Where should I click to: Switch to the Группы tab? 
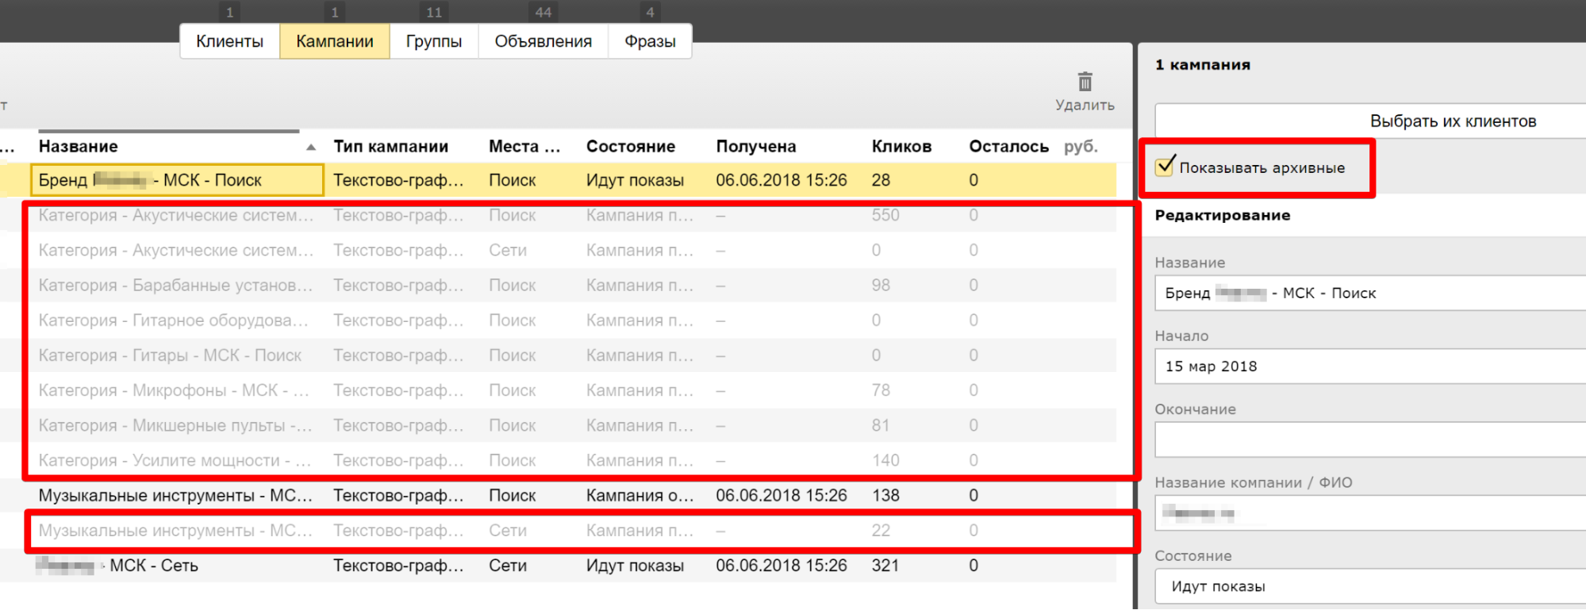point(433,41)
